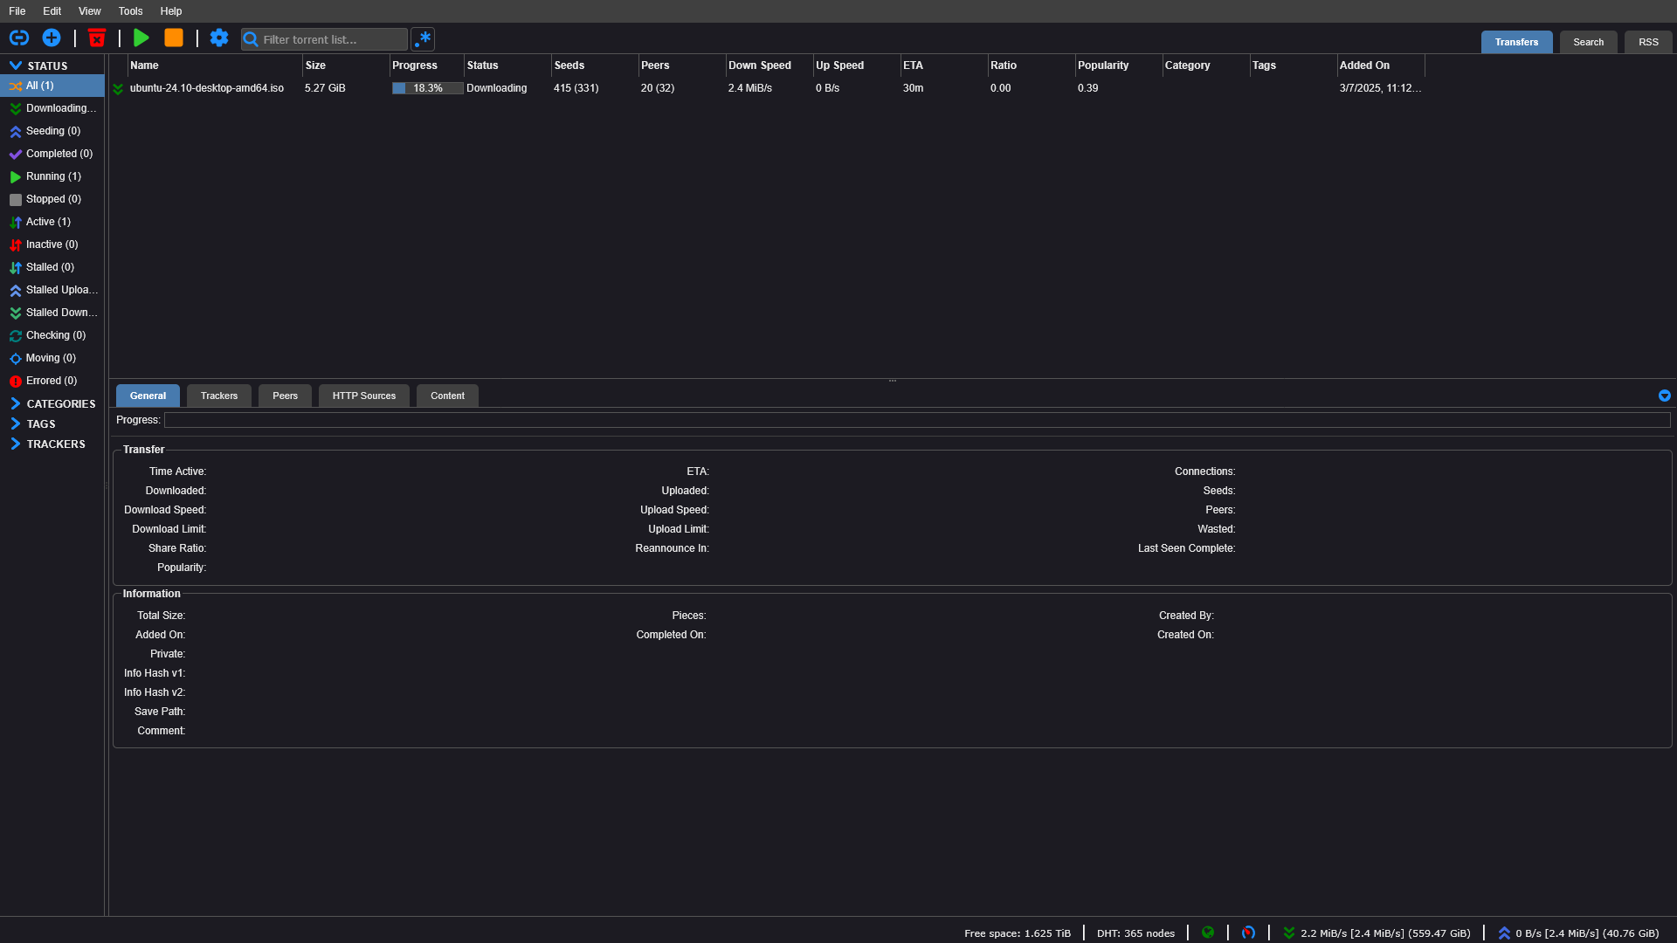This screenshot has width=1677, height=943.
Task: Toggle regex filter asterisk button
Action: 423,39
